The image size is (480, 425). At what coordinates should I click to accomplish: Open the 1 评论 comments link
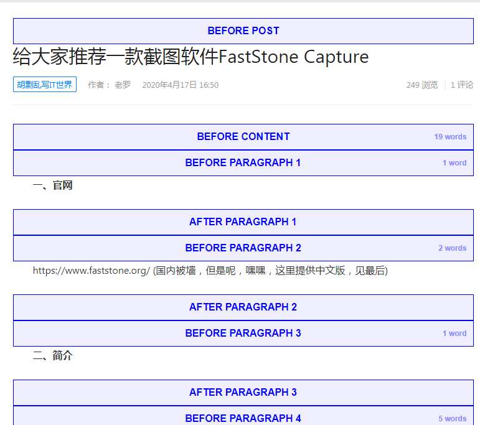click(461, 85)
